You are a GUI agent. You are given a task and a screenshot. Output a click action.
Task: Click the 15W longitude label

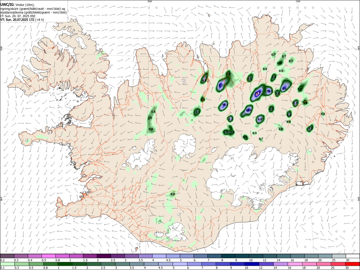[x=298, y=1]
